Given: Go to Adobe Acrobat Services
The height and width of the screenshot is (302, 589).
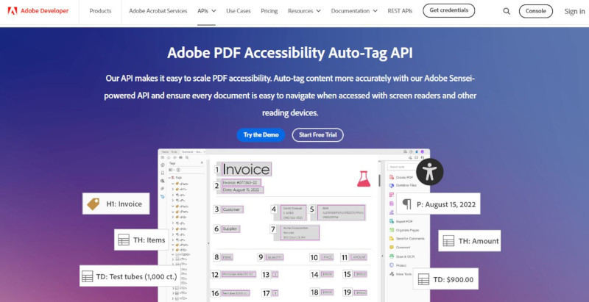Looking at the screenshot, I should point(158,11).
